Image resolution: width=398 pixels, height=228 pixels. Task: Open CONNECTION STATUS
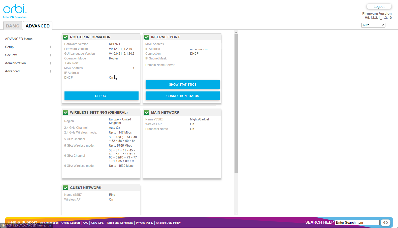182,96
